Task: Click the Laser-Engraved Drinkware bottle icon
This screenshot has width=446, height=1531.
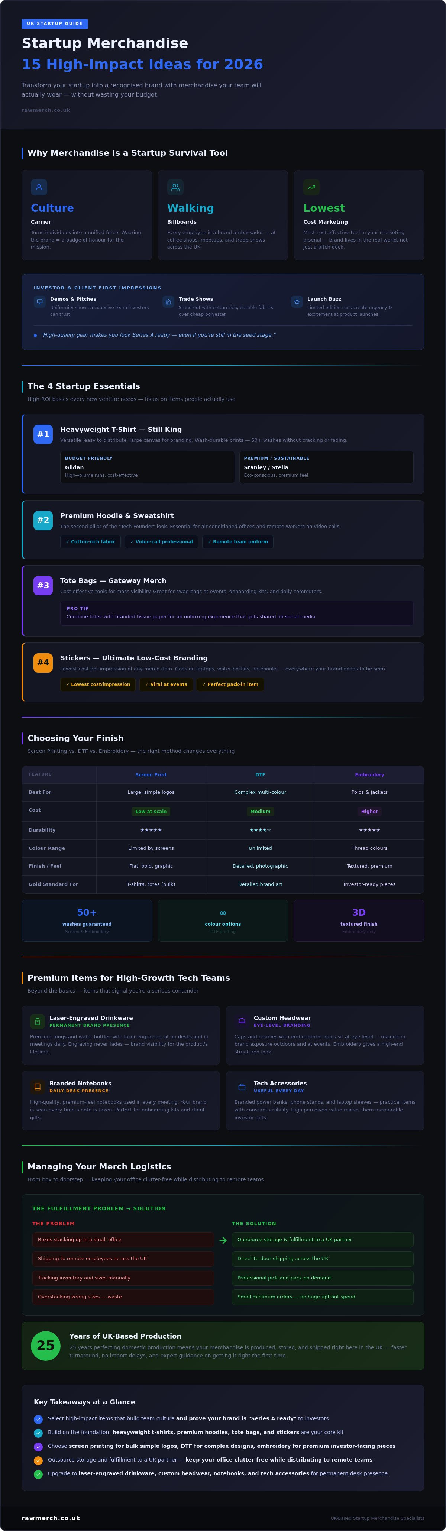Action: coord(38,1022)
